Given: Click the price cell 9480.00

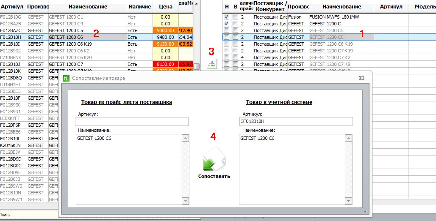Looking at the screenshot, I should coord(166,37).
